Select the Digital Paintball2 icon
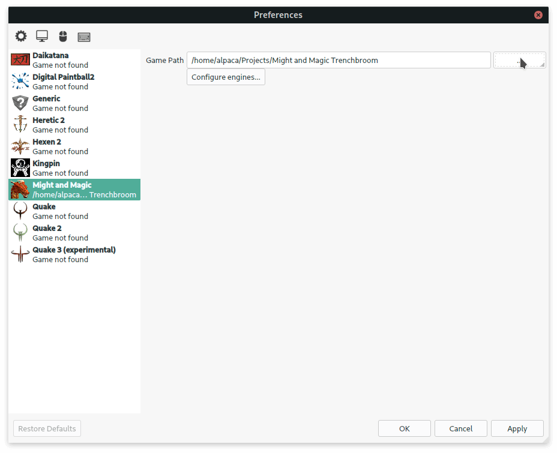Image resolution: width=557 pixels, height=453 pixels. point(20,82)
